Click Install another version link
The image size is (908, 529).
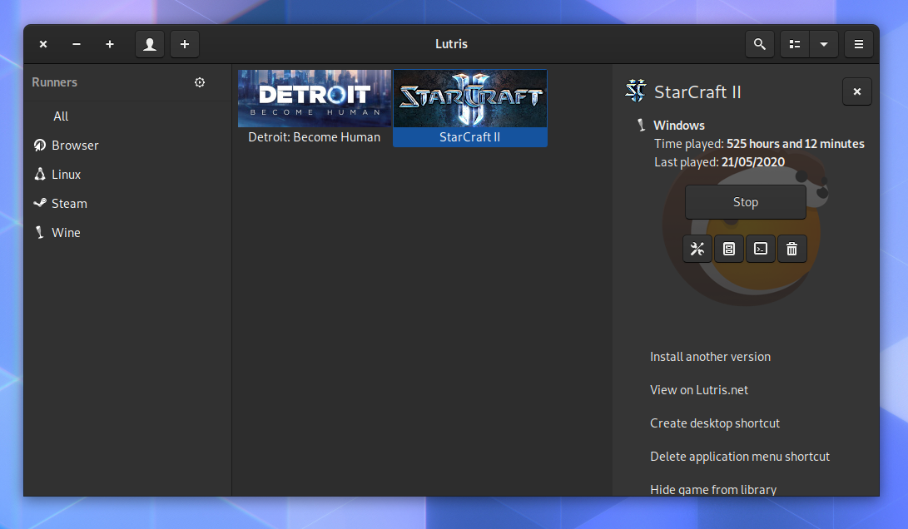coord(710,357)
